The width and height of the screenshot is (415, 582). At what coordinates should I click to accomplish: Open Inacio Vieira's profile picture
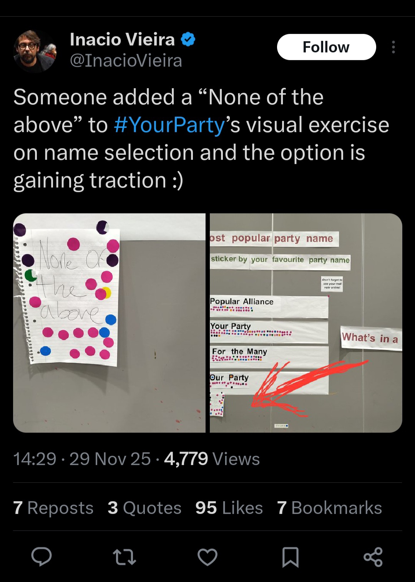(35, 51)
